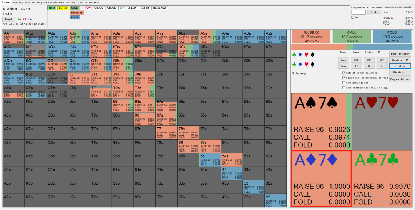Select the upper row red heart suit icon

307,55
